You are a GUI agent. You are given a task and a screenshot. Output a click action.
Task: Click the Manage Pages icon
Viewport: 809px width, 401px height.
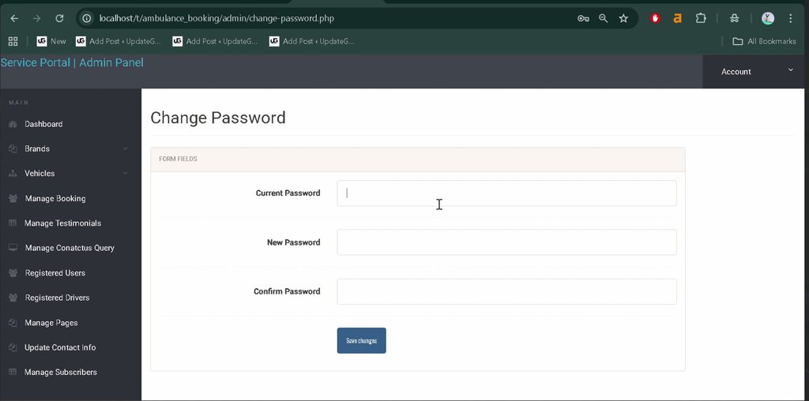[13, 323]
